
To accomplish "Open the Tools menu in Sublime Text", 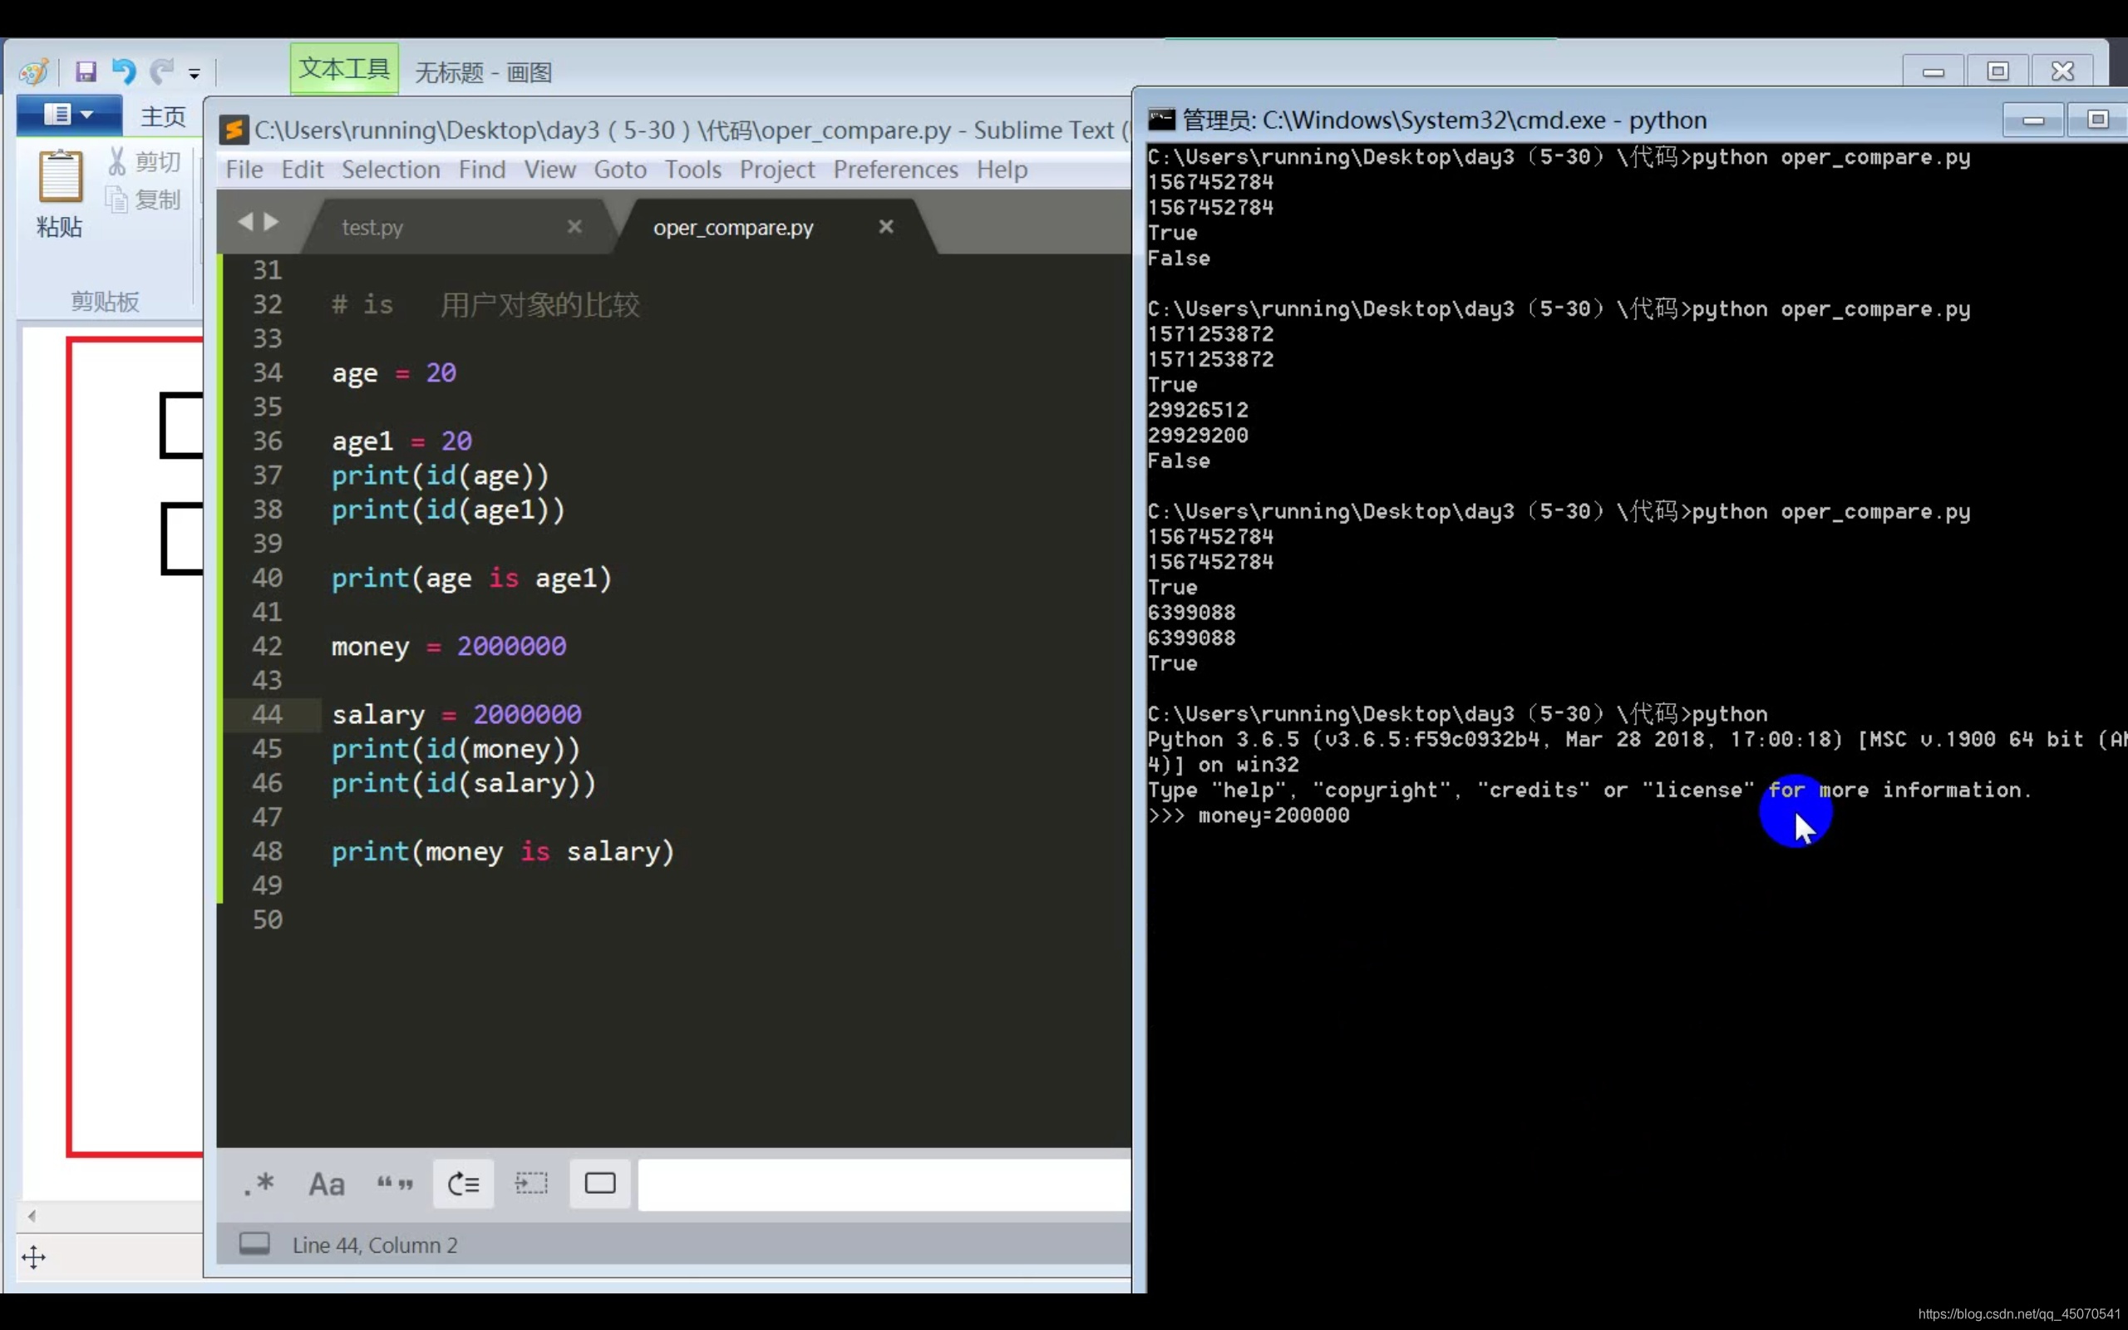I will coord(692,169).
